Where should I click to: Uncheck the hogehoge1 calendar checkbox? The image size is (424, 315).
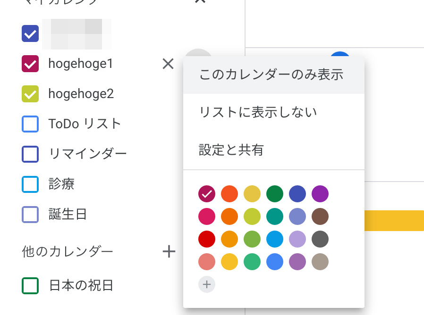coord(30,64)
